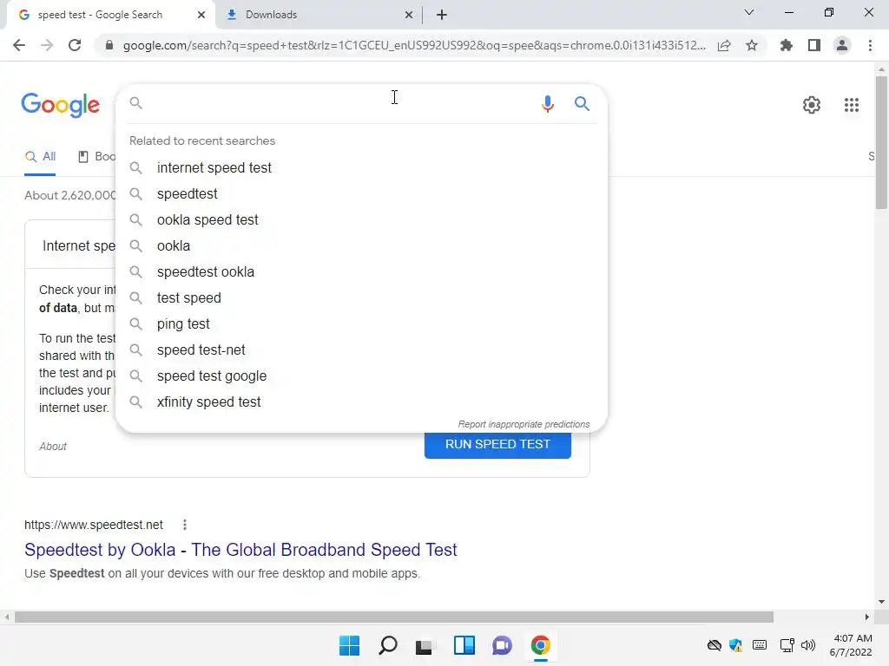Choose suggestion ping test
The height and width of the screenshot is (666, 889).
tap(361, 324)
